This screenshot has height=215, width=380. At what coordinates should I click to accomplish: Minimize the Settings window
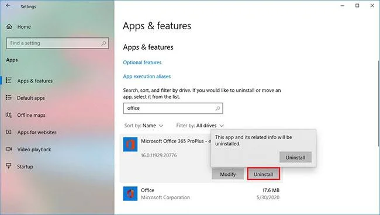point(342,6)
